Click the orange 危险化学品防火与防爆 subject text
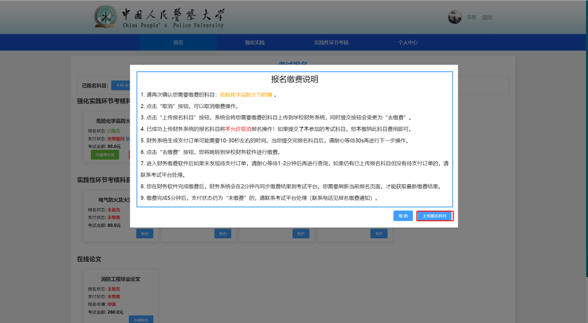This screenshot has height=323, width=588. point(246,95)
